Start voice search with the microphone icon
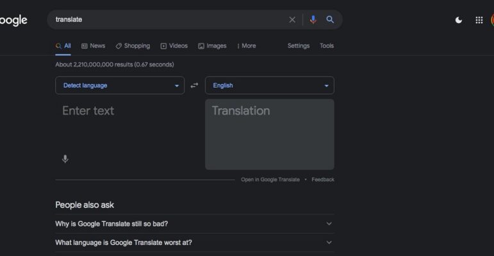The image size is (494, 256). (313, 20)
